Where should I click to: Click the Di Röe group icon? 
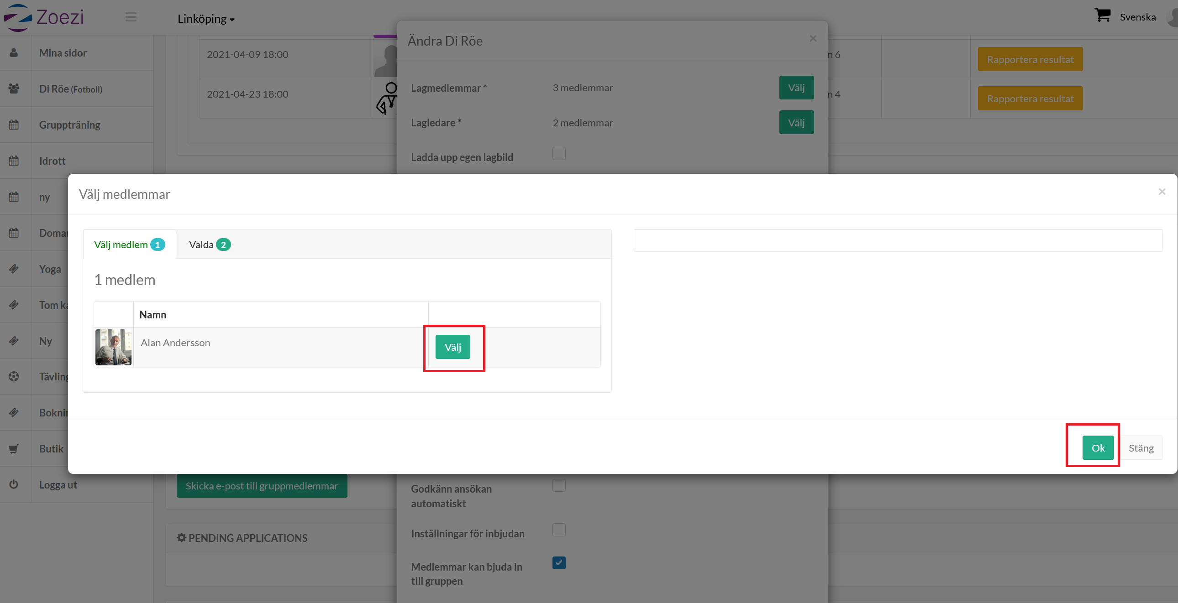14,88
